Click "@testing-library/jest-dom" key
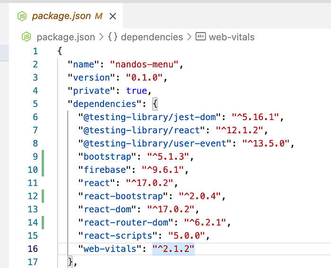This screenshot has width=331, height=268. point(150,117)
